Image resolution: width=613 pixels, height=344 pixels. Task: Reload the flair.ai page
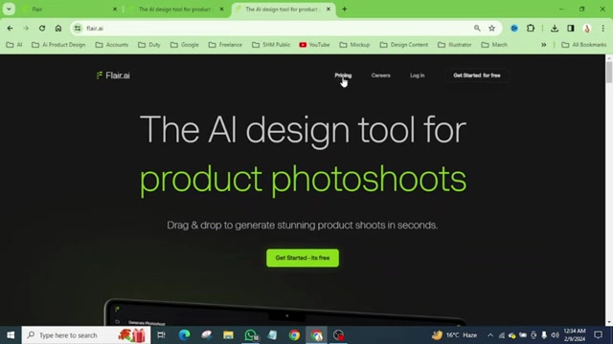coord(42,28)
